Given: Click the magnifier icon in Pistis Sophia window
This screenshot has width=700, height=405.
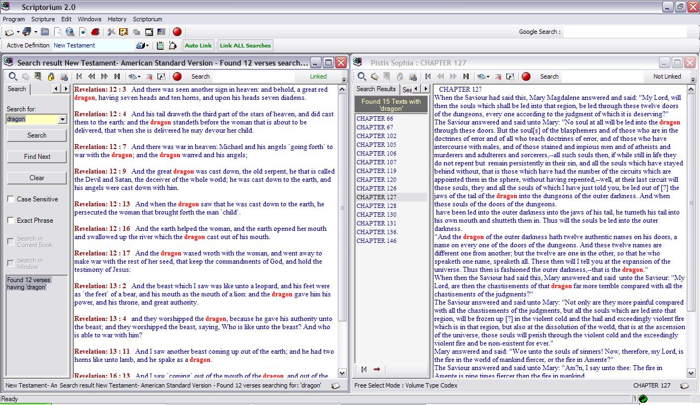Looking at the screenshot, I should [x=361, y=76].
